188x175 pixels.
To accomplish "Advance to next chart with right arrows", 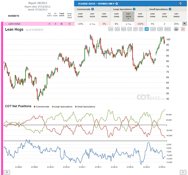I will [x=183, y=172].
